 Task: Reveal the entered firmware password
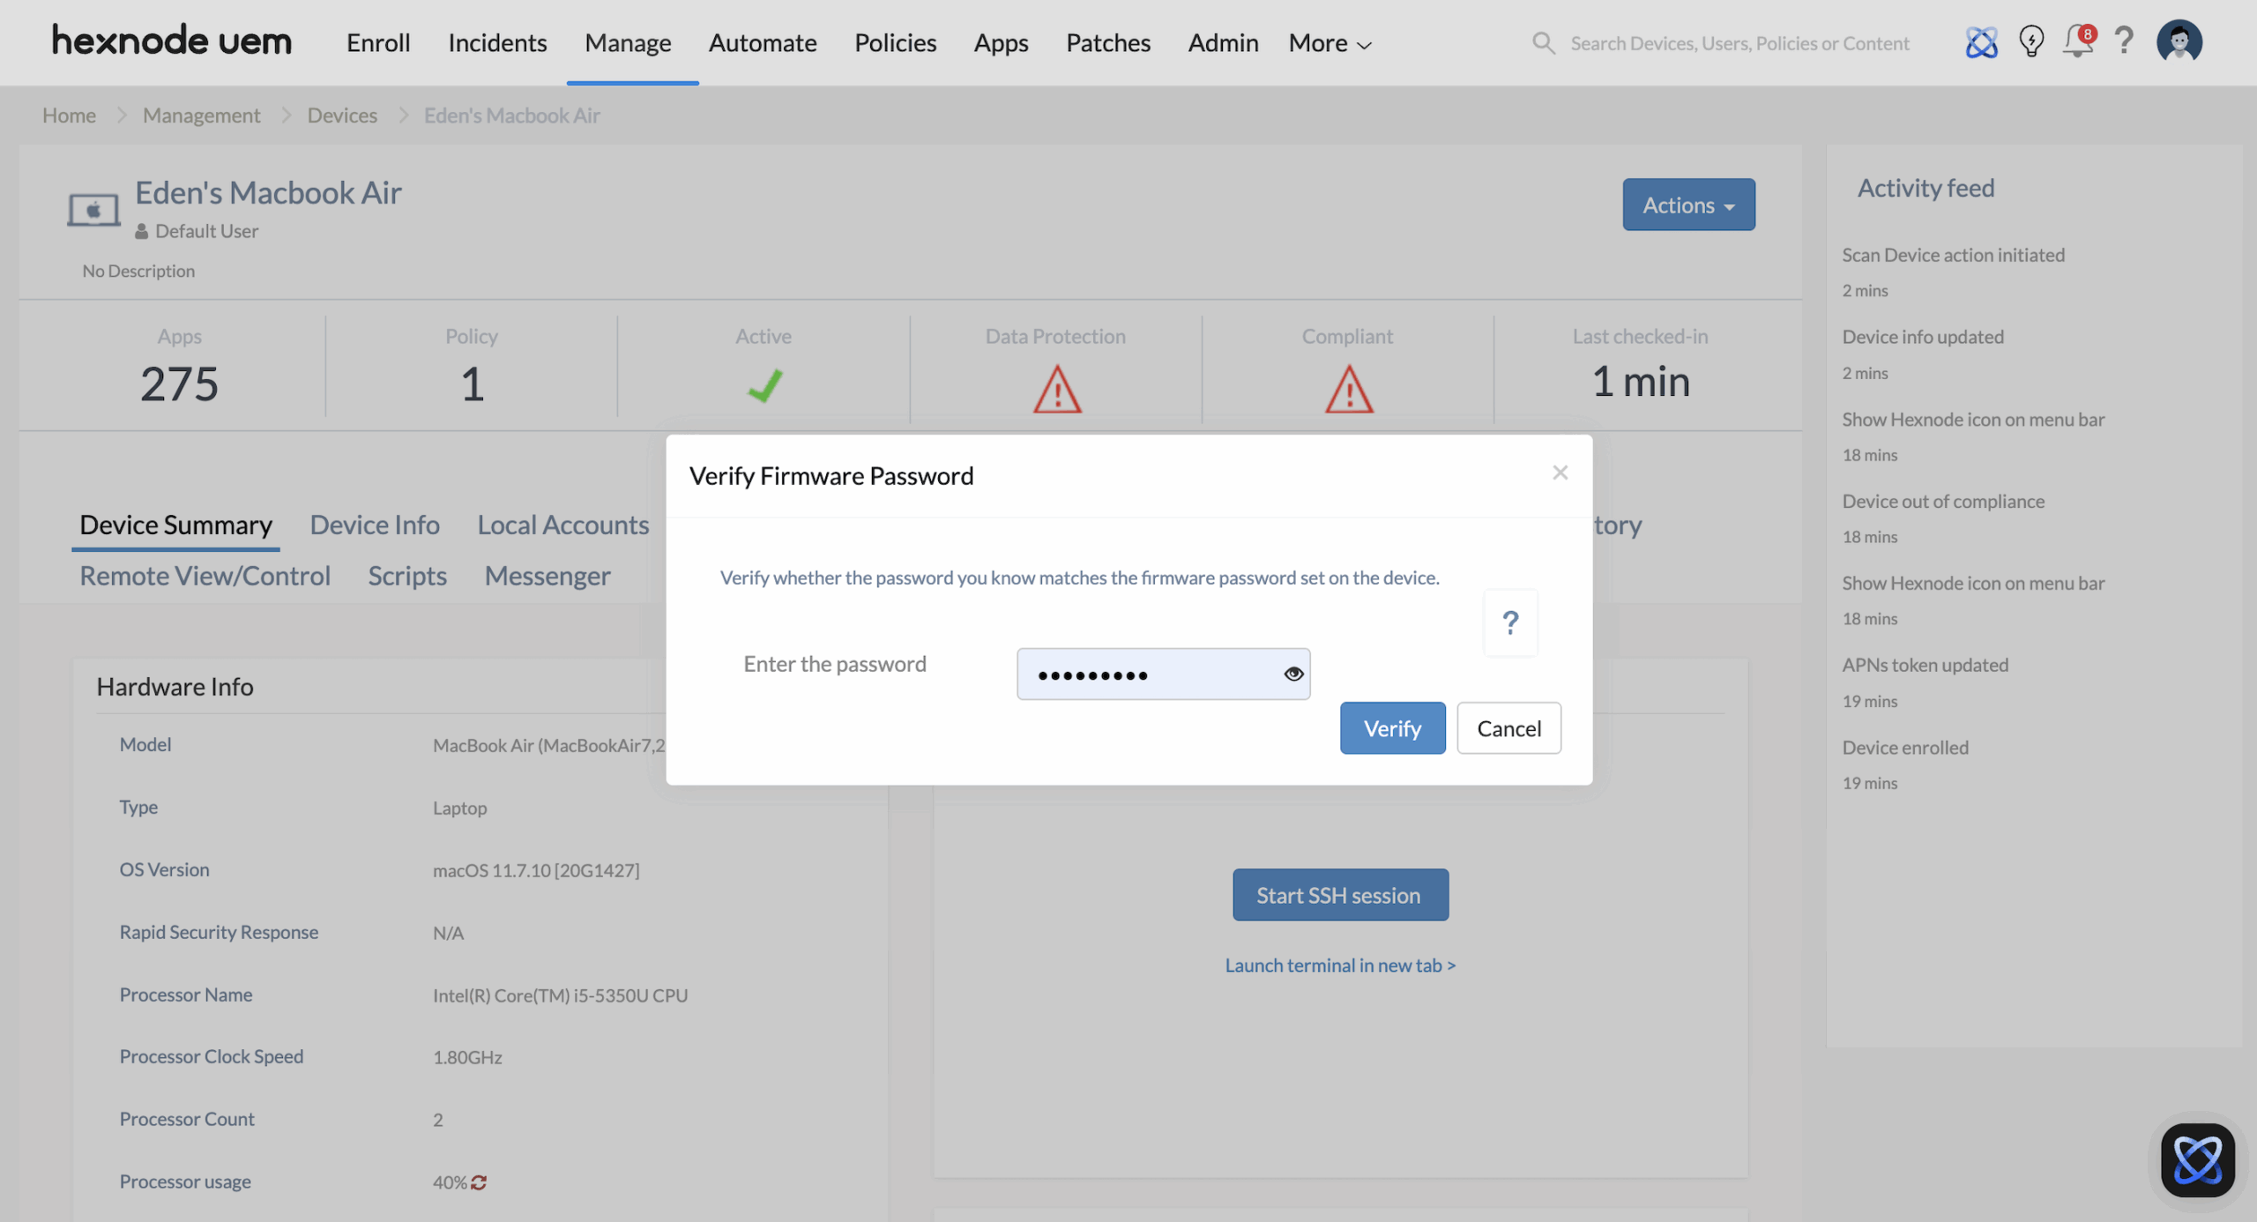(x=1293, y=674)
